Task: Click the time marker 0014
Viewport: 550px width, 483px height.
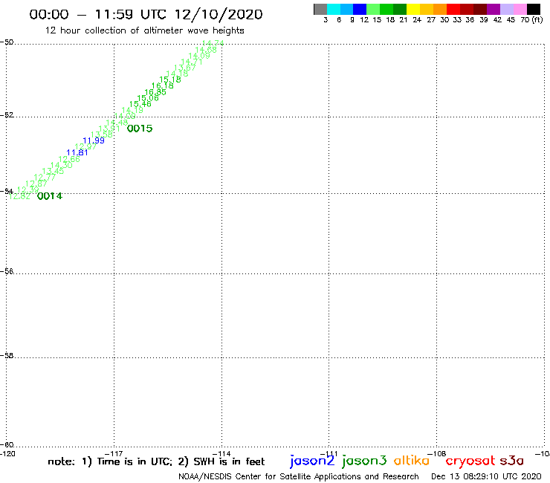Action: coord(50,196)
